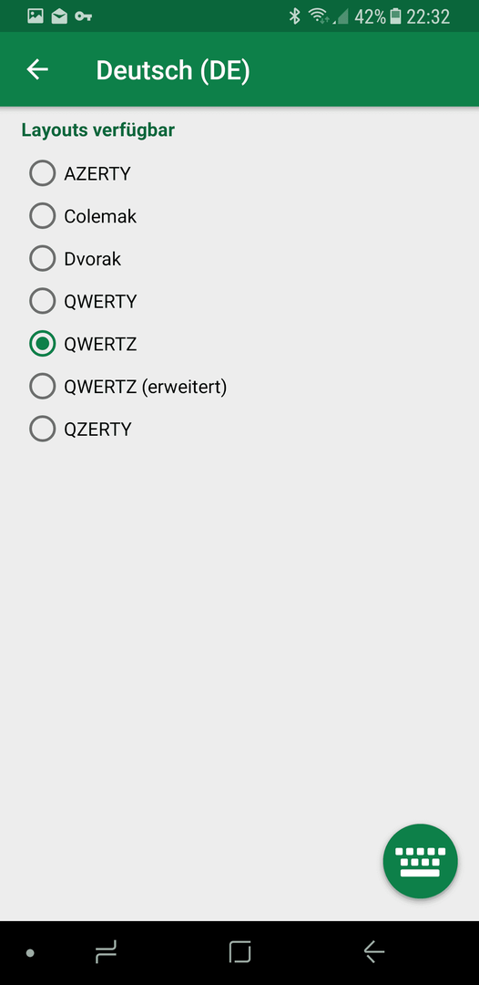Tap the back arrow in the header
This screenshot has height=985, width=479.
(37, 69)
